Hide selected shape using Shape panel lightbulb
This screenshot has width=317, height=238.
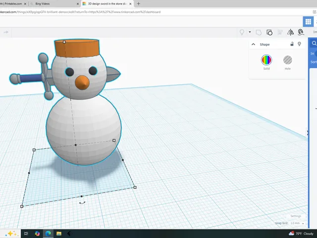pos(299,44)
